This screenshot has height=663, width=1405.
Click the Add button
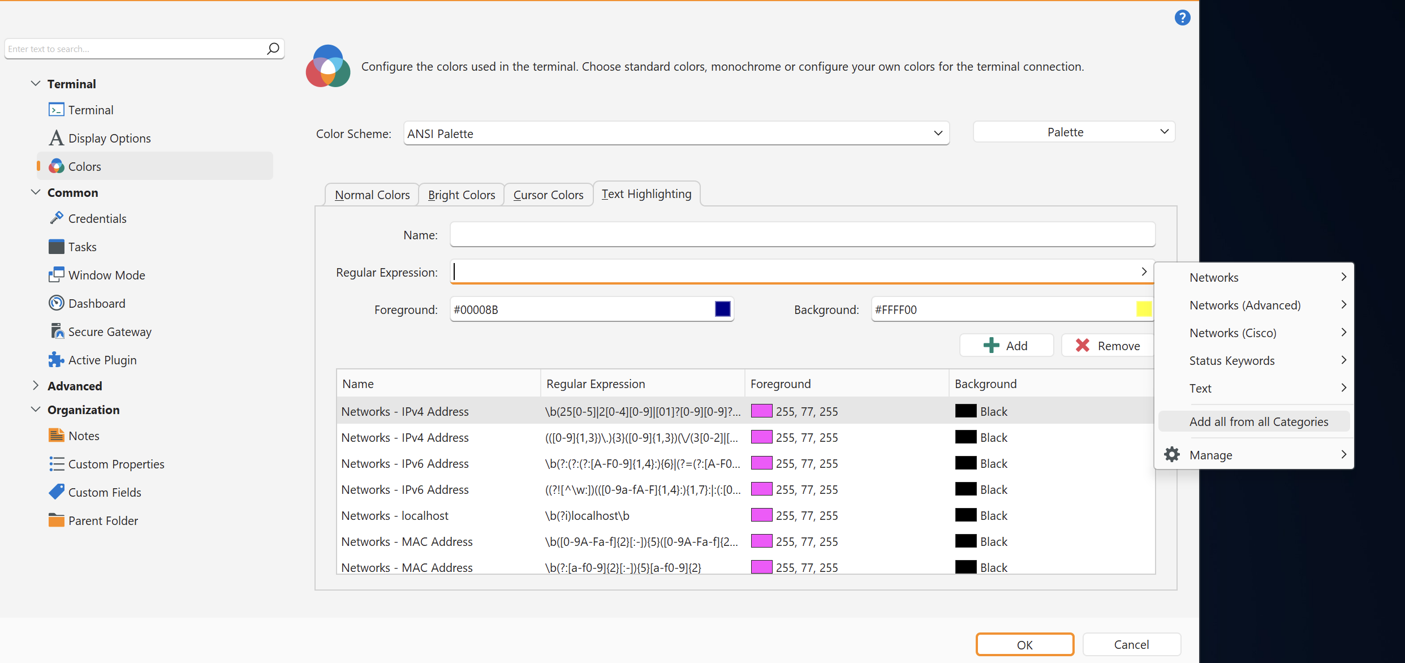(x=1006, y=346)
